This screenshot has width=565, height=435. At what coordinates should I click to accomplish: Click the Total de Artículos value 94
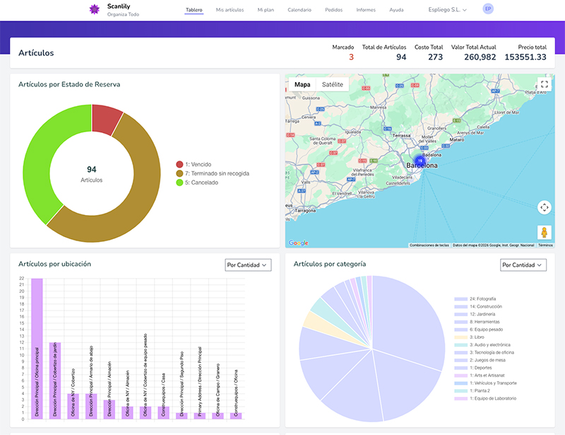[x=401, y=57]
